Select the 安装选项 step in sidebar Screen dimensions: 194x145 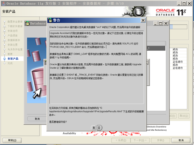pos(13,31)
